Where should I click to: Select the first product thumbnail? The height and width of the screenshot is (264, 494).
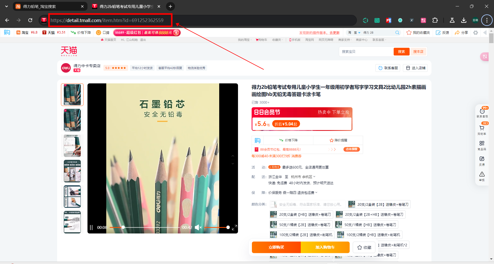[72, 95]
